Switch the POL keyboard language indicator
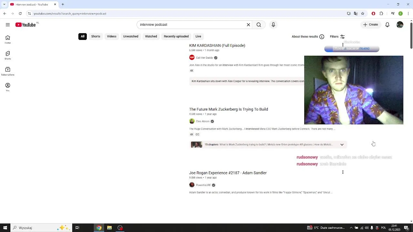Screen dimensions: 413x232 pos(384,228)
